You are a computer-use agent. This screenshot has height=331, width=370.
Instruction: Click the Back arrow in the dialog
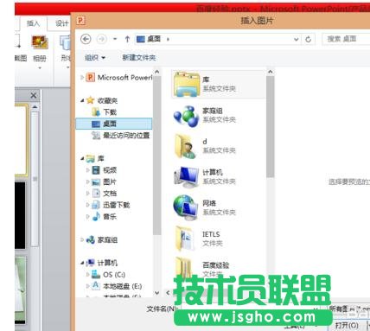(86, 39)
